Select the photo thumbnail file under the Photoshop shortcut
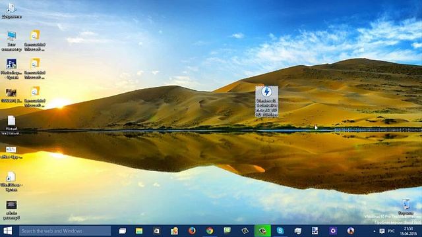The image size is (422, 237). tap(11, 95)
